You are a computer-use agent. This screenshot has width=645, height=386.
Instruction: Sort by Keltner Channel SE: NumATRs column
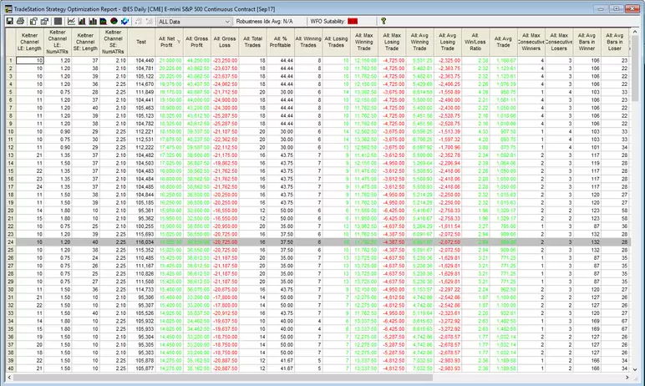114,42
